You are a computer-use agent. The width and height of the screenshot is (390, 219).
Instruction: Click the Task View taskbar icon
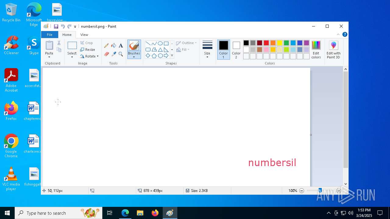110,213
